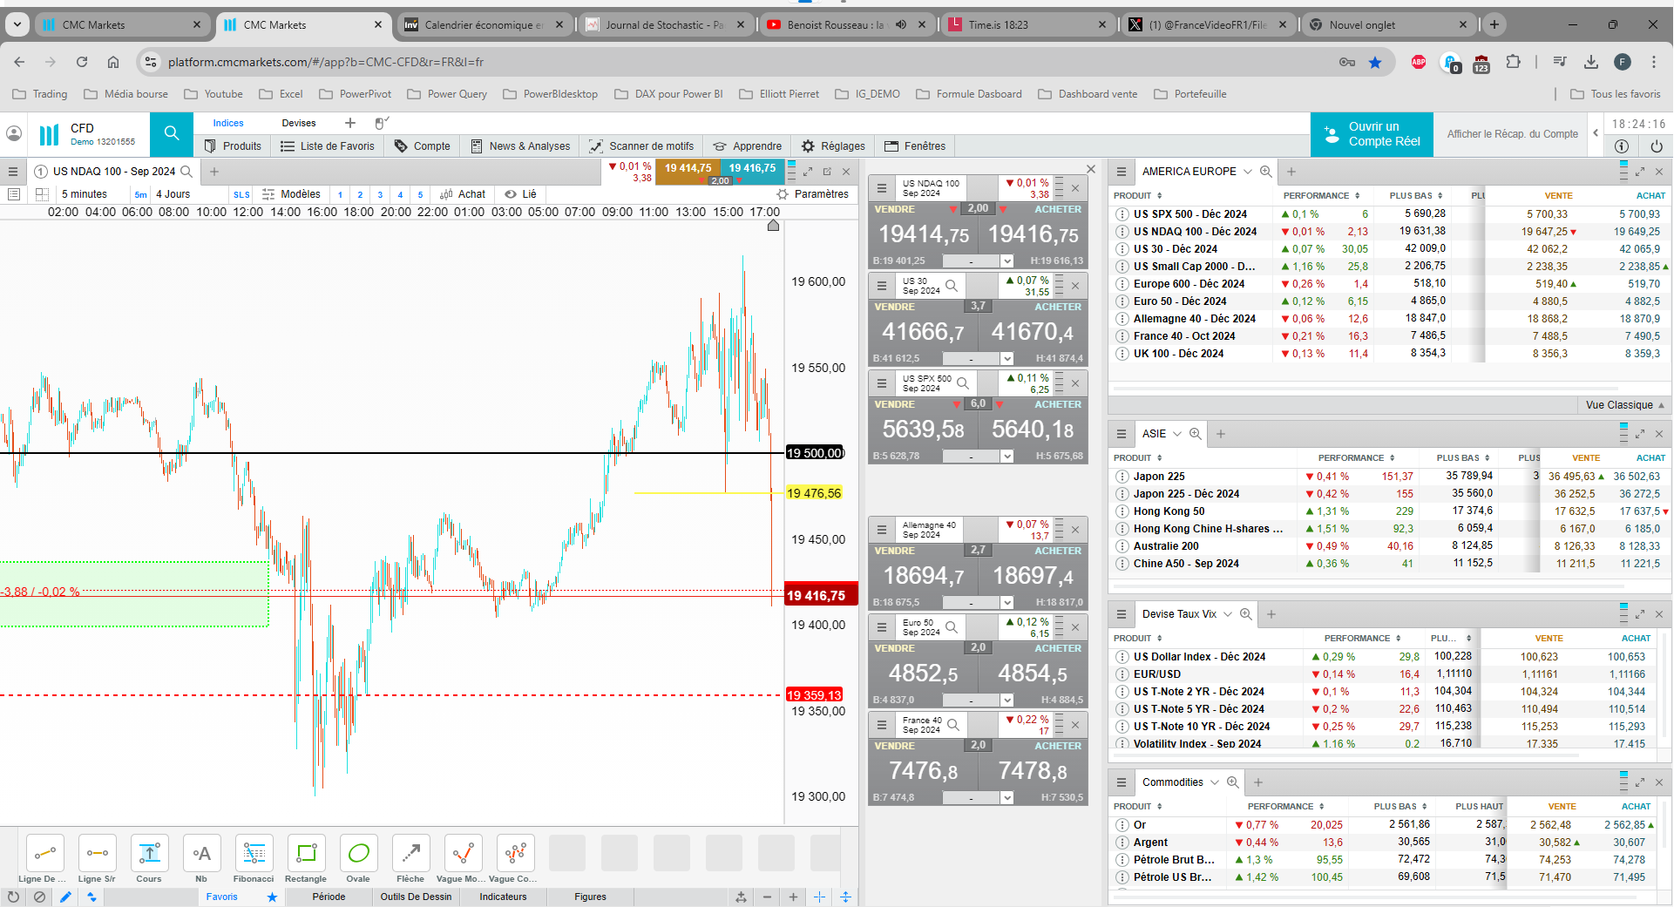Open quantity dropdown on France 40 ticket

[x=1007, y=798]
